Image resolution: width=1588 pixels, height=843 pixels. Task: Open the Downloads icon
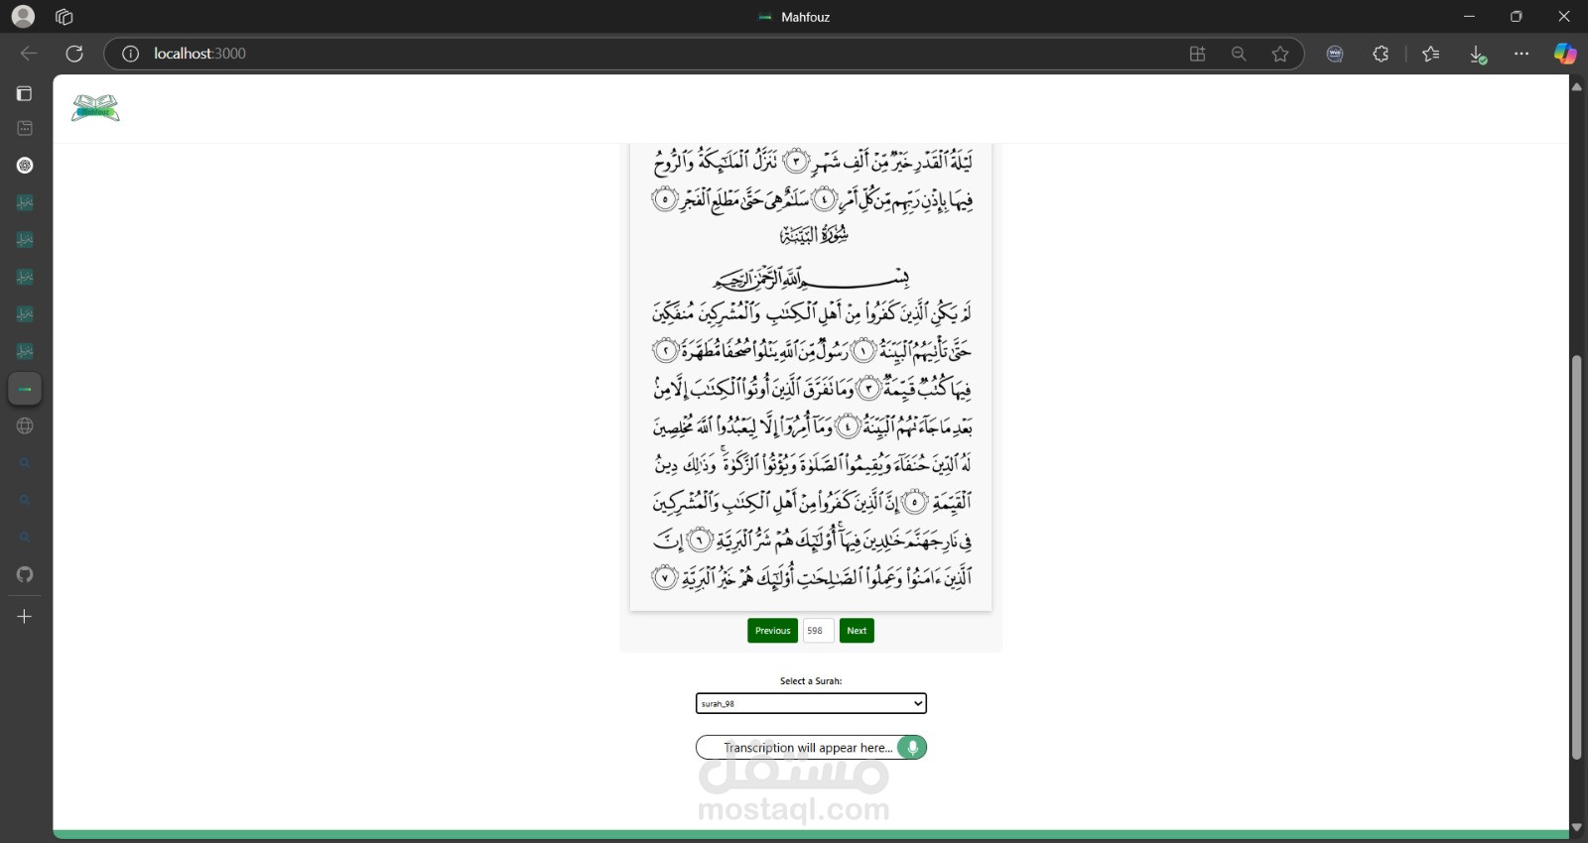click(1477, 55)
